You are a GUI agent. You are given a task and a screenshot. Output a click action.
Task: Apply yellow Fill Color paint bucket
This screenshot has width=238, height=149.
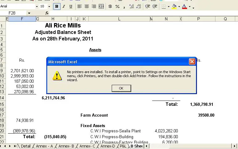pos(174,6)
